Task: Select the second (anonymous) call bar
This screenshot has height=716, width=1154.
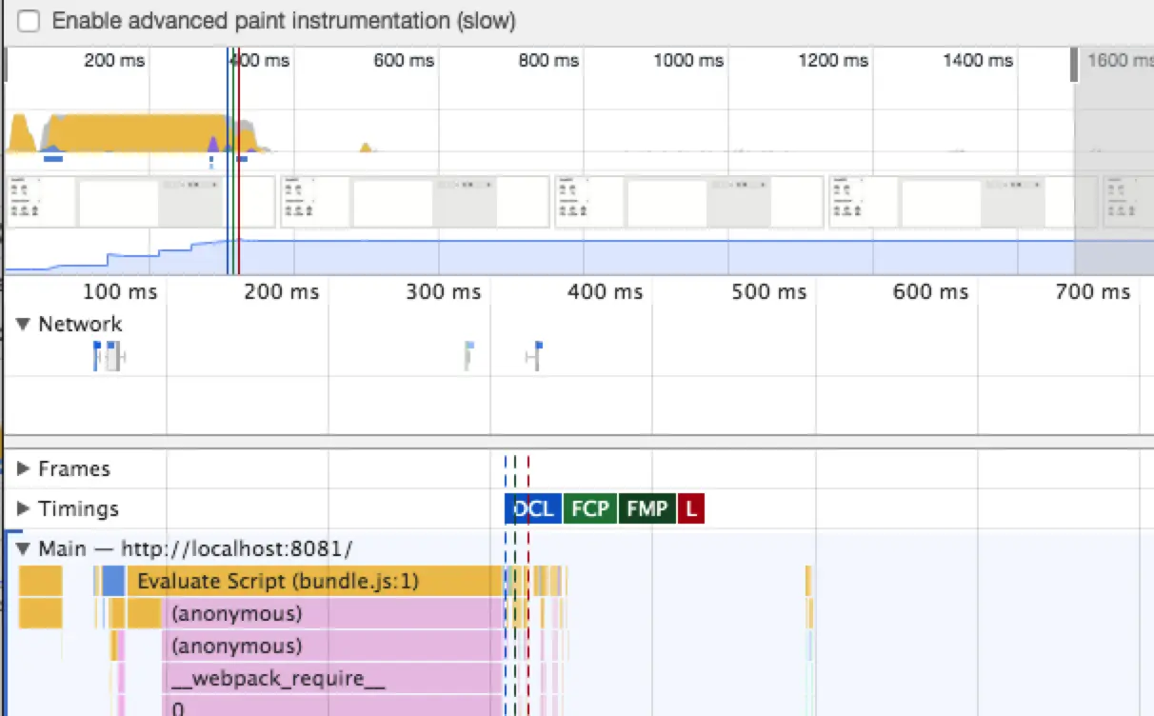Action: point(332,646)
